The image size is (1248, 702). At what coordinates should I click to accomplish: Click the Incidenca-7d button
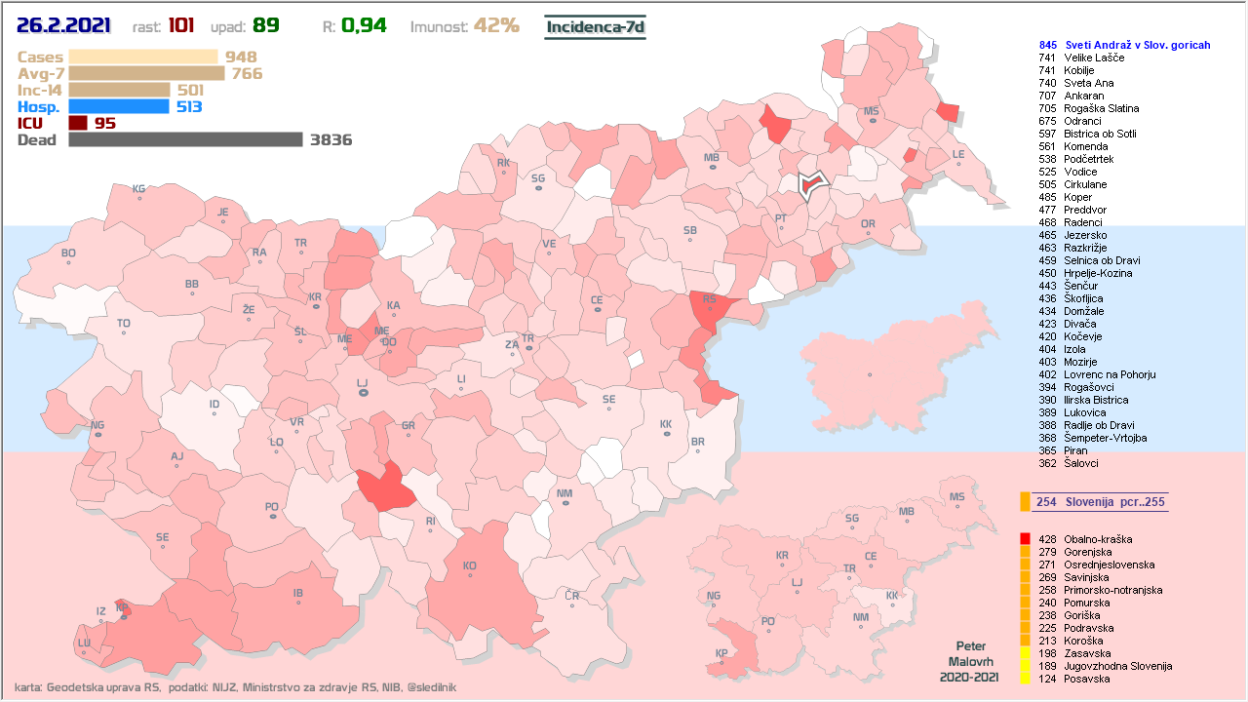[595, 26]
